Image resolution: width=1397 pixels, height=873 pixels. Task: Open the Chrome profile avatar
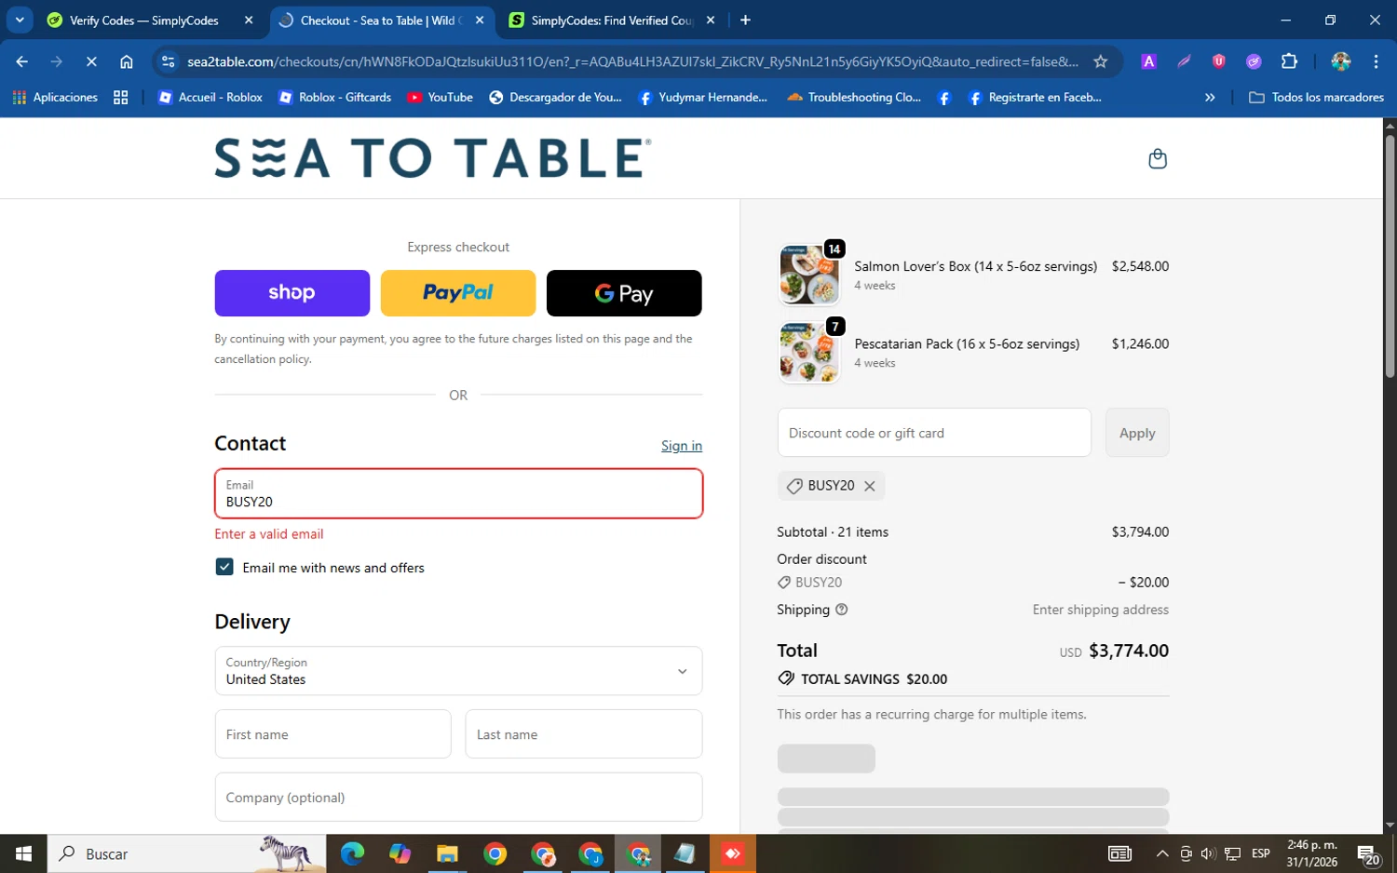coord(1341,61)
